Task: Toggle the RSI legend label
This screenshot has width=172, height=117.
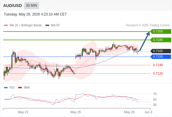Action: pyautogui.click(x=12, y=88)
